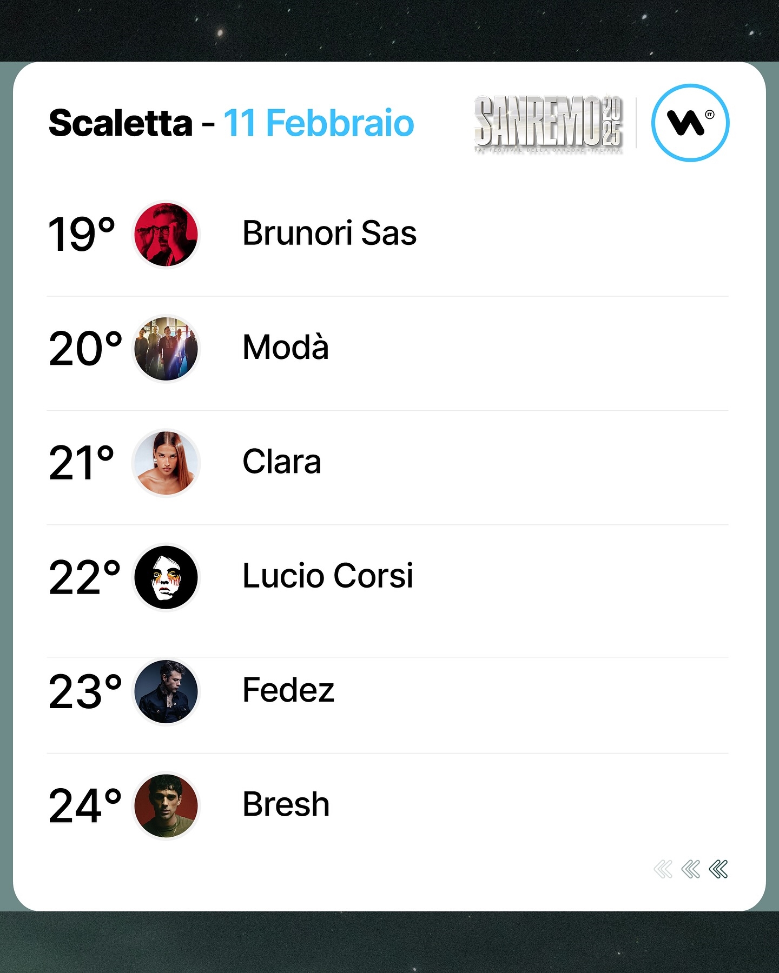Click the Modà artist name

[x=286, y=346]
